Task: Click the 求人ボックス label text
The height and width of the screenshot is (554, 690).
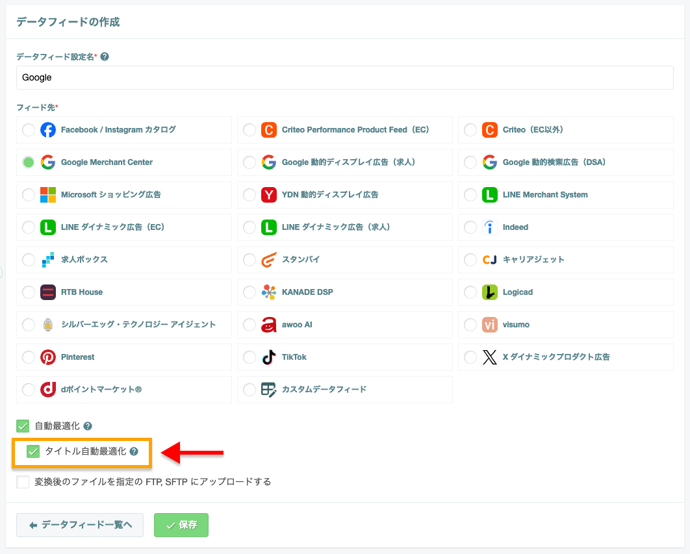Action: point(84,260)
